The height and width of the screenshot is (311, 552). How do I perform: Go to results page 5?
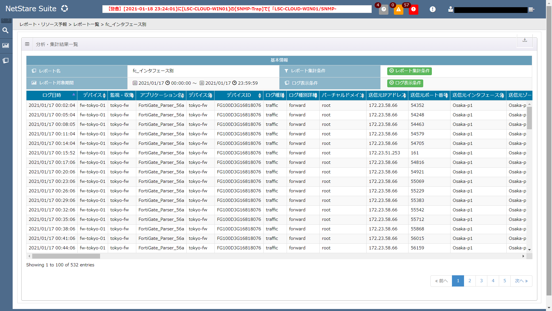[x=505, y=281]
